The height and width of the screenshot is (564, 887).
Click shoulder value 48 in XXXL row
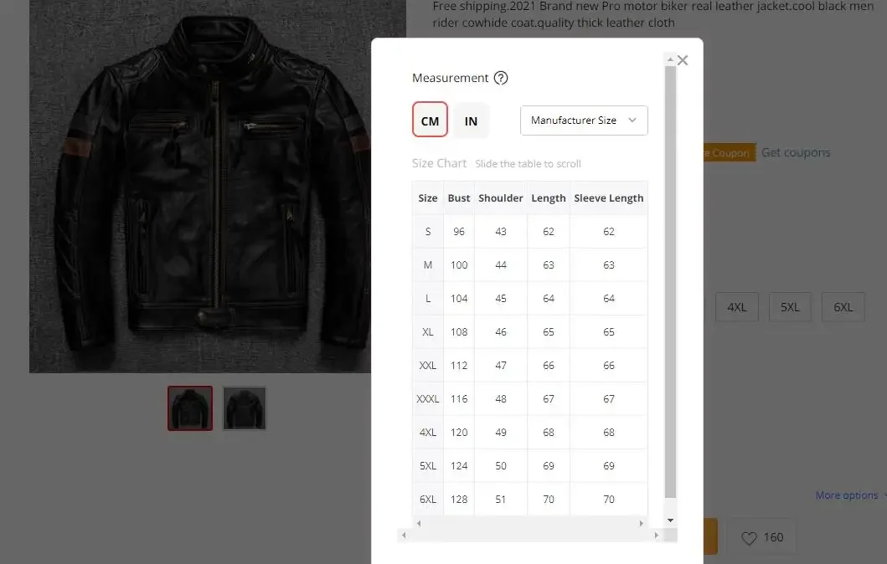coord(501,399)
